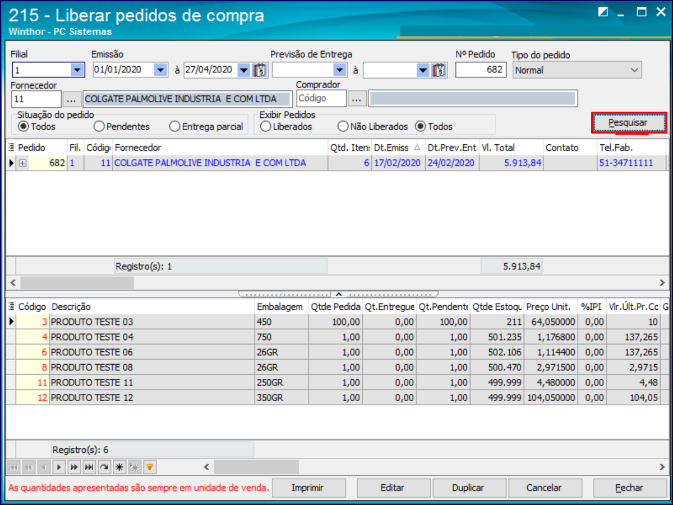Select the Não Liberados radio button

343,126
